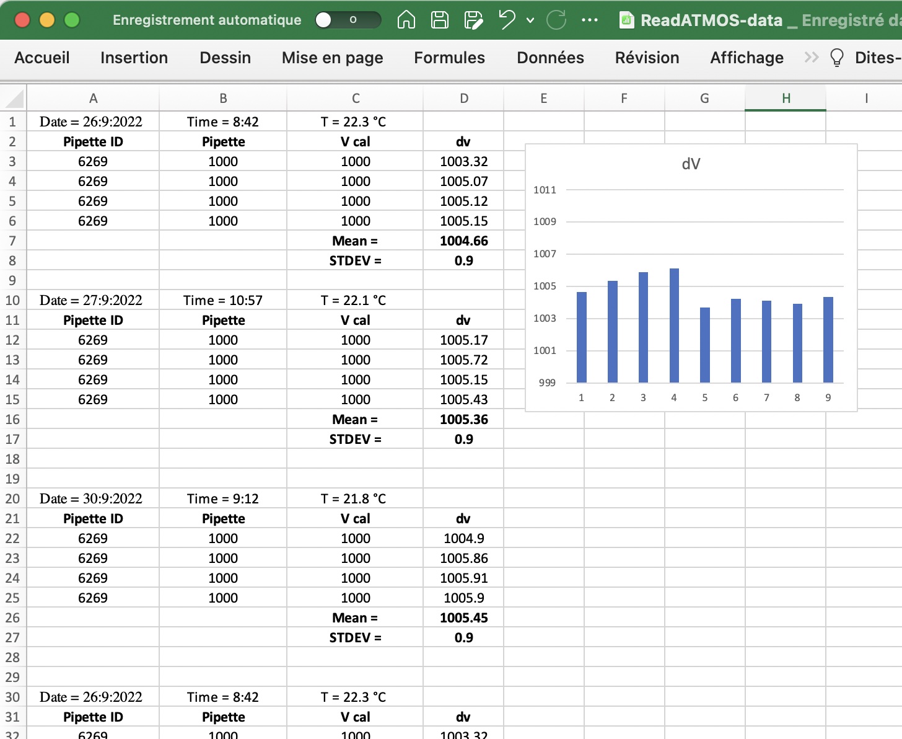This screenshot has height=739, width=902.
Task: Select column H header
Action: 786,98
